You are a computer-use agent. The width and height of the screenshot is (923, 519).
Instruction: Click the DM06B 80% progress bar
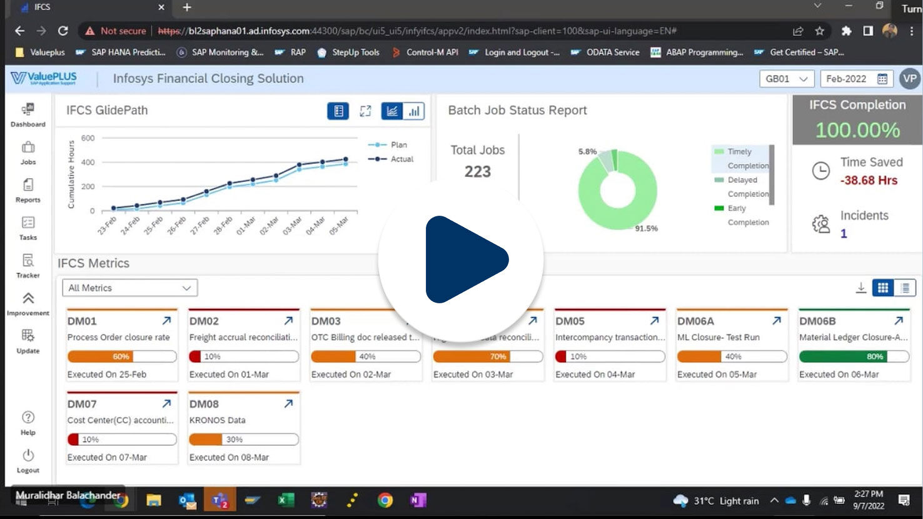(x=854, y=356)
